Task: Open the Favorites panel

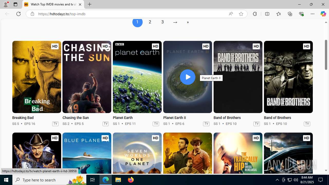Action: (278, 14)
